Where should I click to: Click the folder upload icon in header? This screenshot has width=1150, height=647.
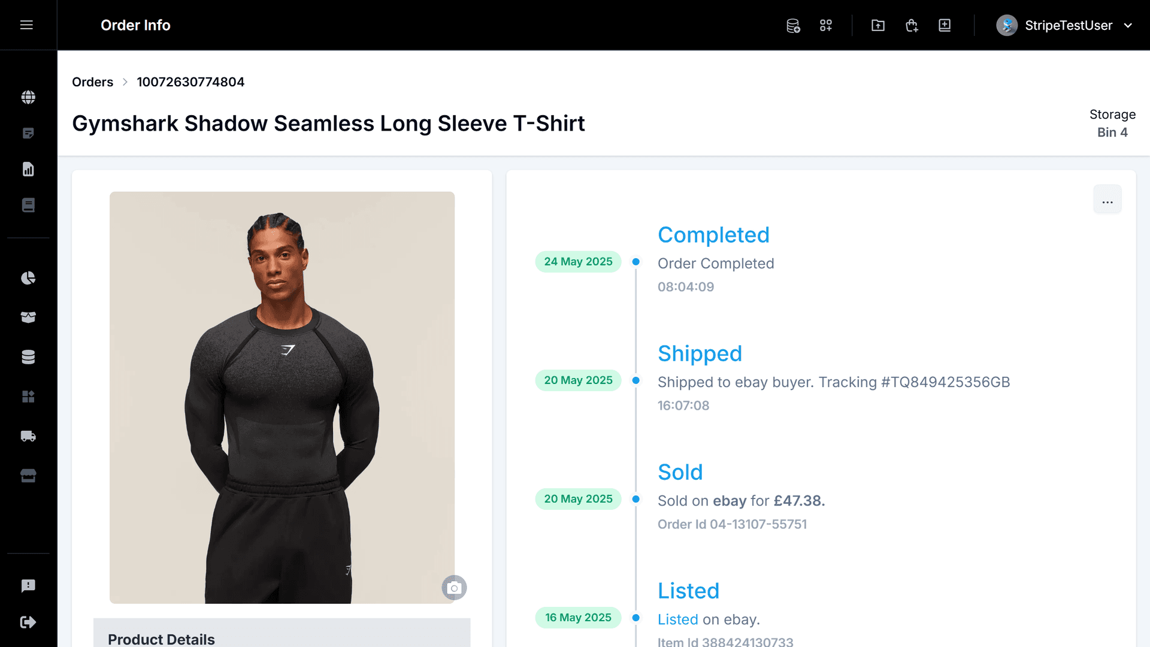tap(878, 25)
